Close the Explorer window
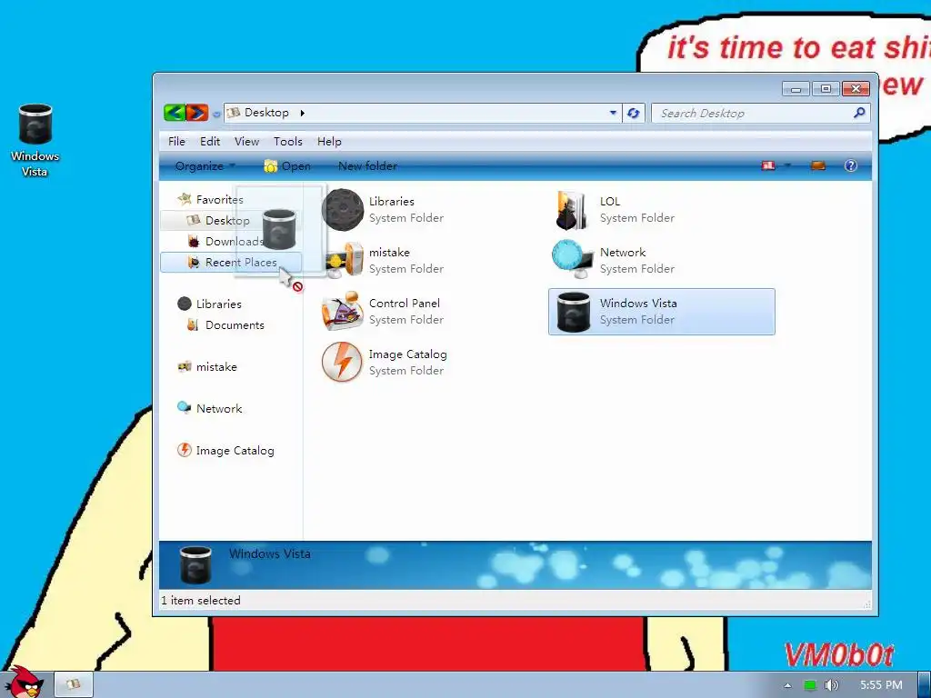This screenshot has width=931, height=698. 856,89
